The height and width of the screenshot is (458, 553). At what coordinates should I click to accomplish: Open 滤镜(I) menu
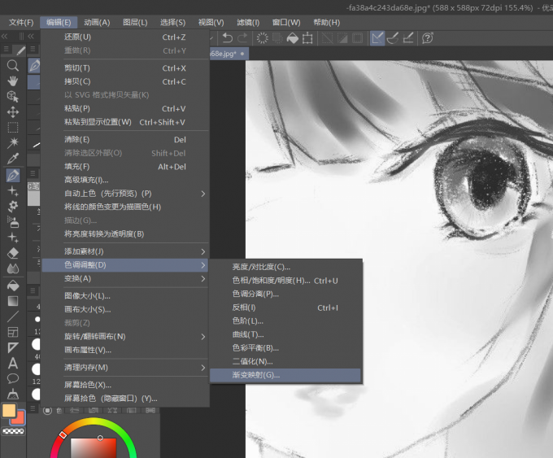[248, 23]
